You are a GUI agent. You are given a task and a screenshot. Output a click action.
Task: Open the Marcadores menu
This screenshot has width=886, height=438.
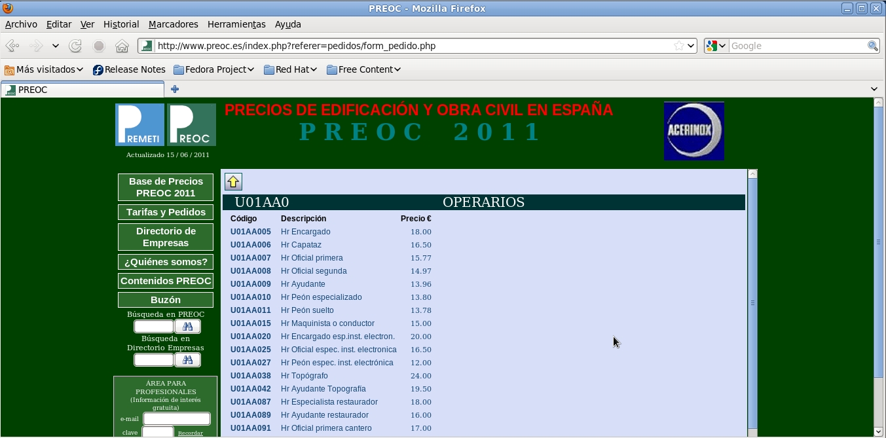tap(174, 24)
